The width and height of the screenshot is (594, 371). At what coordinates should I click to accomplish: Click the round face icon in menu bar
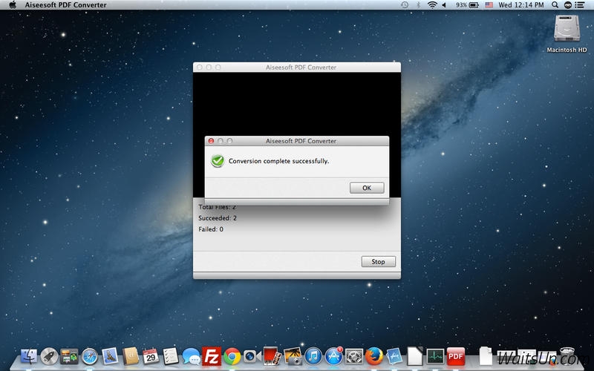(x=568, y=5)
